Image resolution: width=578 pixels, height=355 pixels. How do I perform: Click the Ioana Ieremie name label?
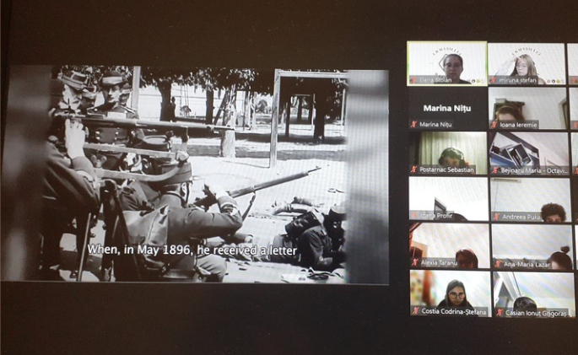click(518, 125)
